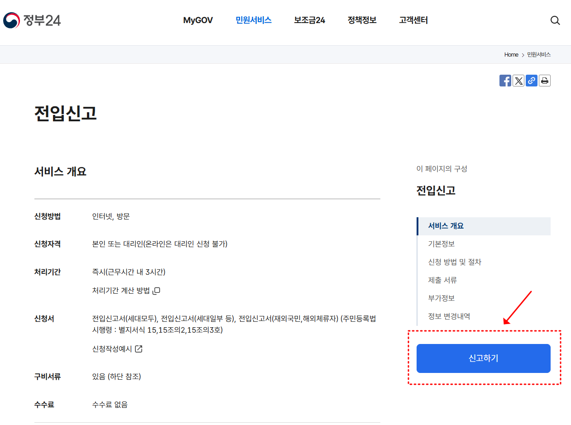Open search with the magnifier icon
This screenshot has height=425, width=571.
pyautogui.click(x=555, y=20)
